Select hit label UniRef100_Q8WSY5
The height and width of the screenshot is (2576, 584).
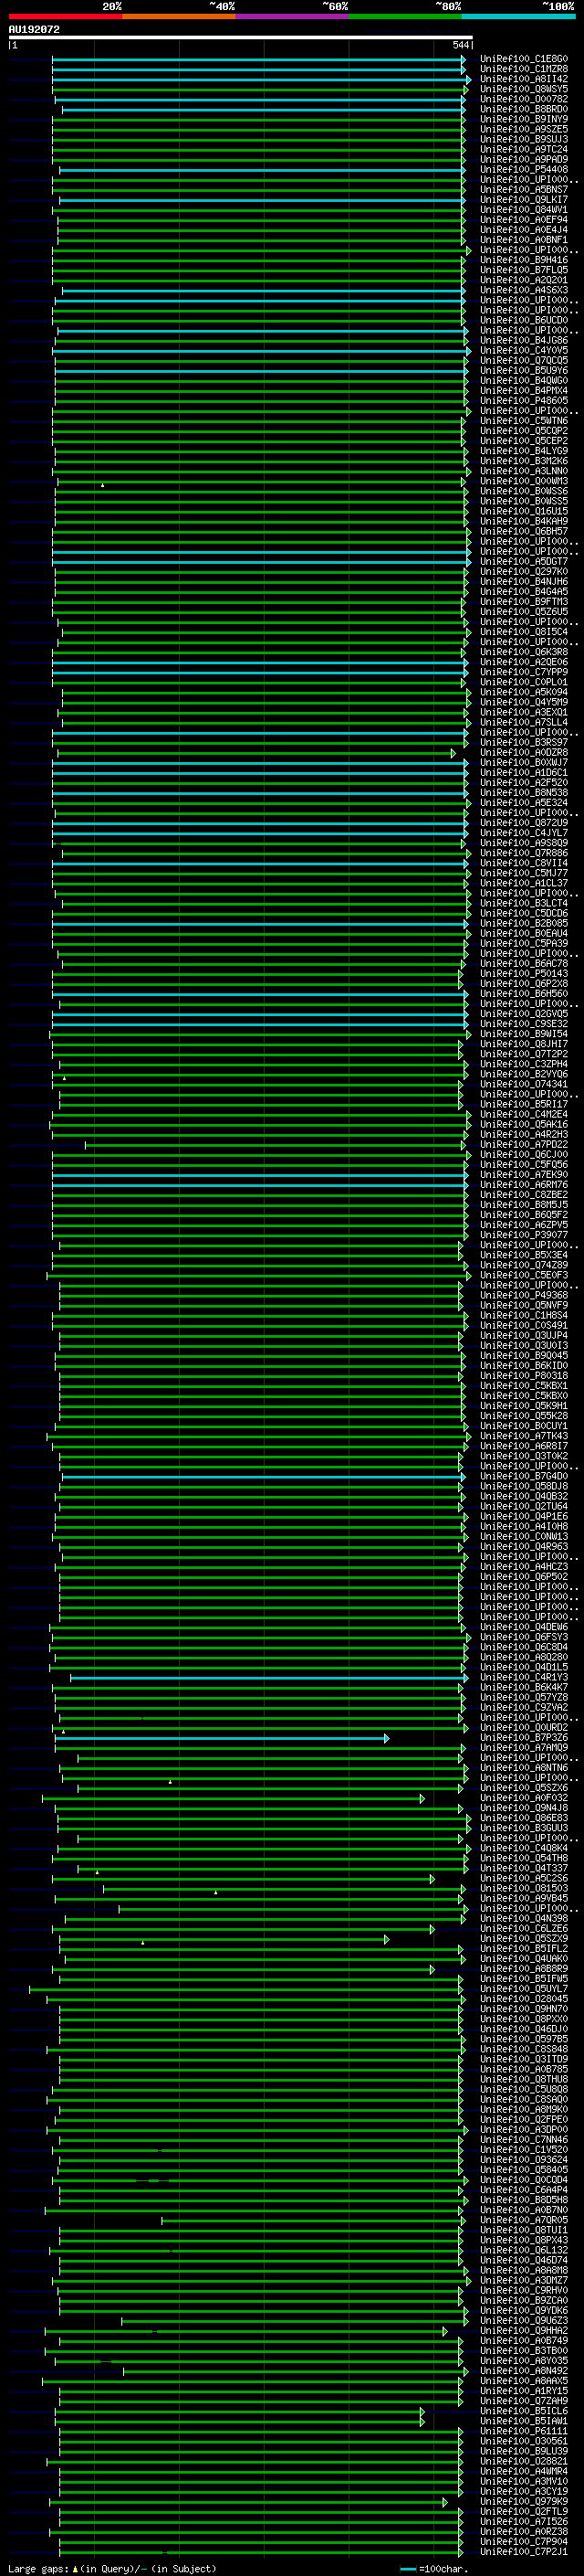523,89
